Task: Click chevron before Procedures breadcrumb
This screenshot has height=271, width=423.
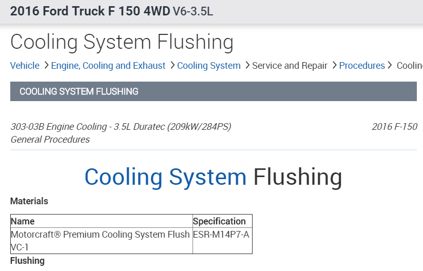Action: (x=334, y=66)
